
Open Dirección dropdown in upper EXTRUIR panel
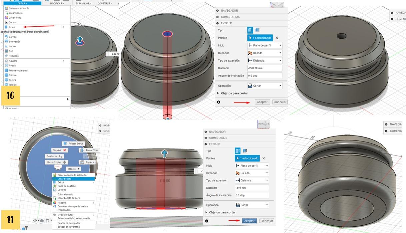tap(265, 53)
